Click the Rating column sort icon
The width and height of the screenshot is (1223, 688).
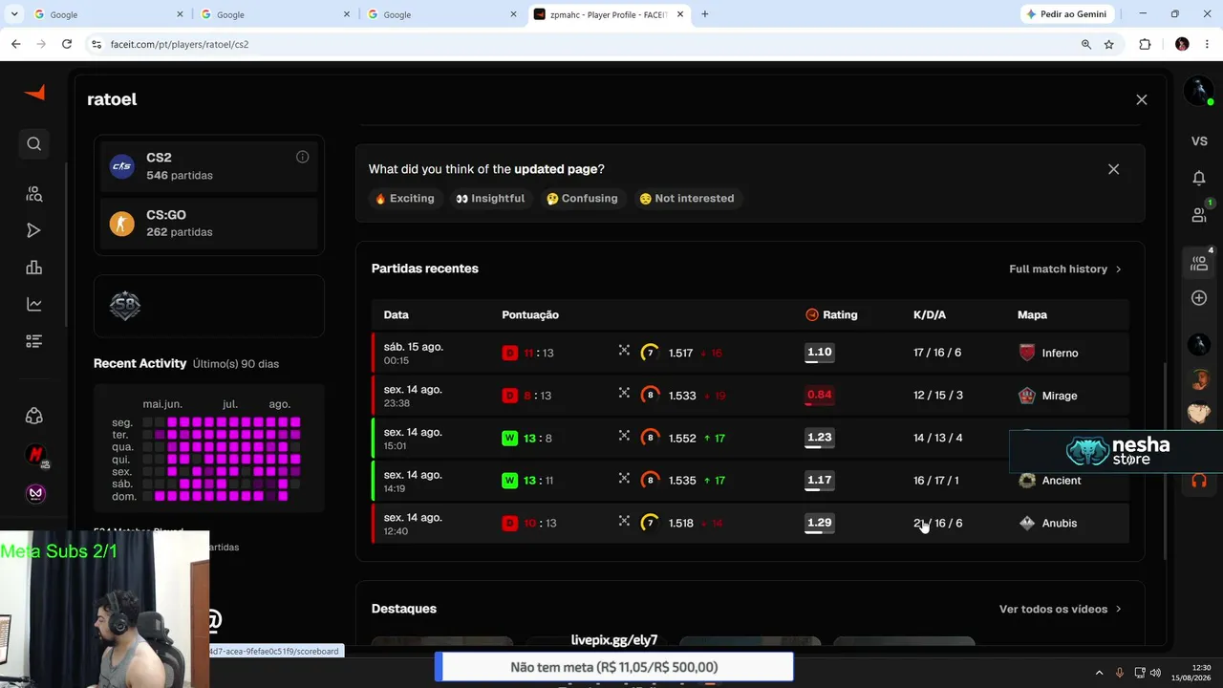812,314
